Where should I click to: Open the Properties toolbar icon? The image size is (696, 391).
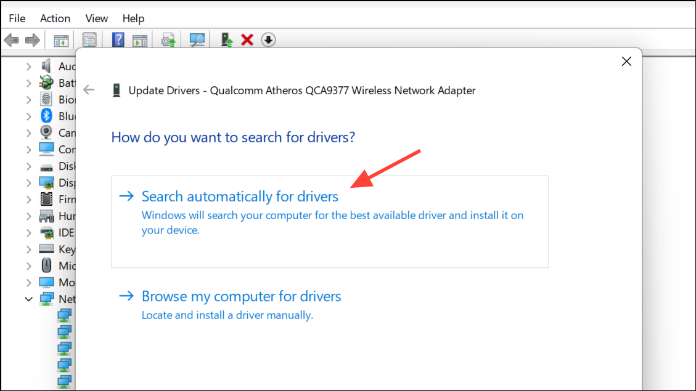[89, 41]
